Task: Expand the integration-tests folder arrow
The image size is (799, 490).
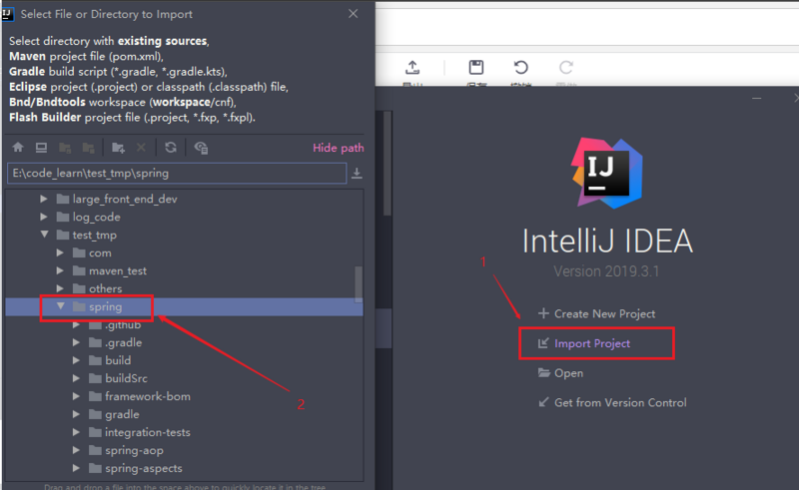Action: (x=76, y=432)
